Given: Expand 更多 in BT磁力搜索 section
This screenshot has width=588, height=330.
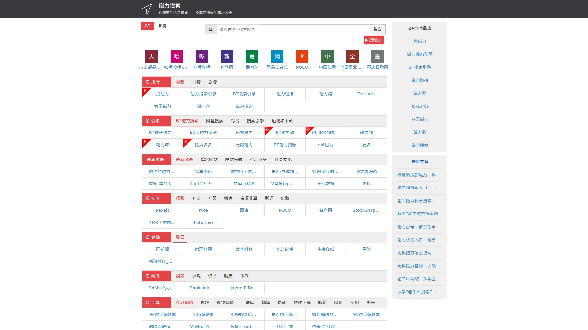Looking at the screenshot, I should 366,145.
